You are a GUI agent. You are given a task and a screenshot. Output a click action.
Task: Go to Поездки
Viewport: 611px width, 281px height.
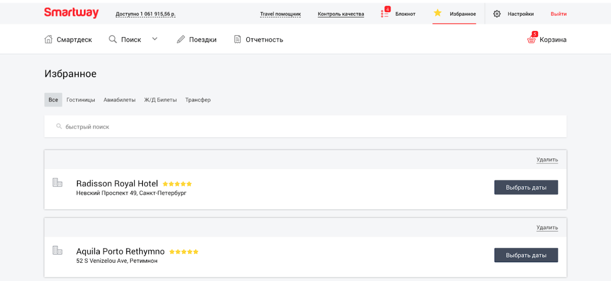tap(203, 40)
